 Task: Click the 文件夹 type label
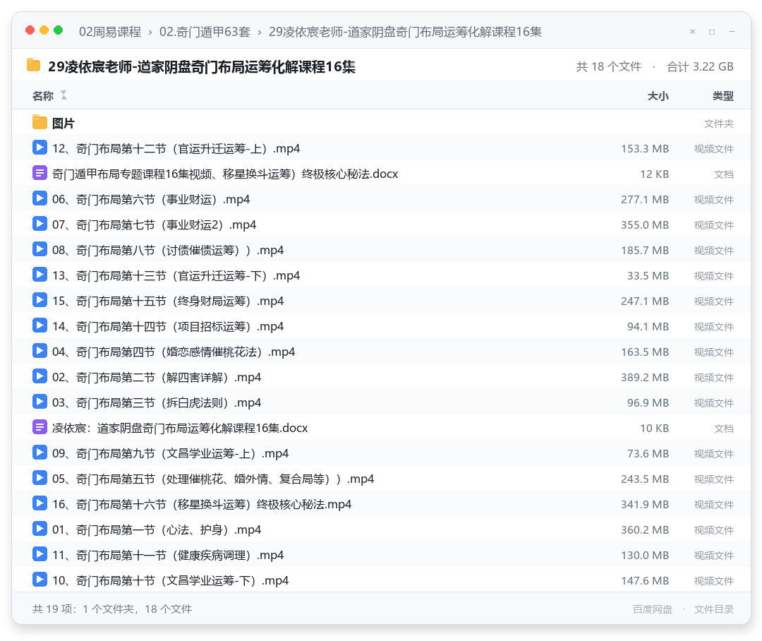pyautogui.click(x=719, y=124)
